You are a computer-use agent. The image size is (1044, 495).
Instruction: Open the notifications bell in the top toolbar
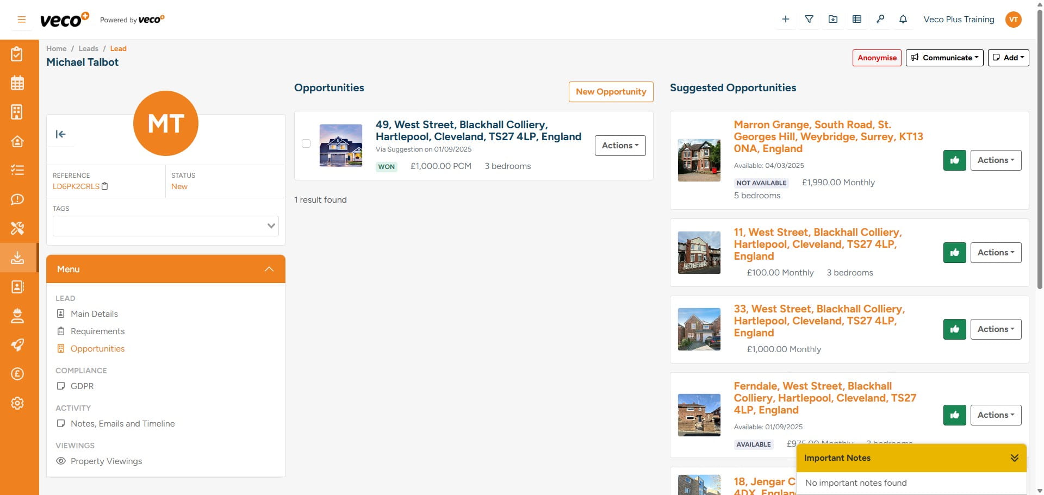903,19
